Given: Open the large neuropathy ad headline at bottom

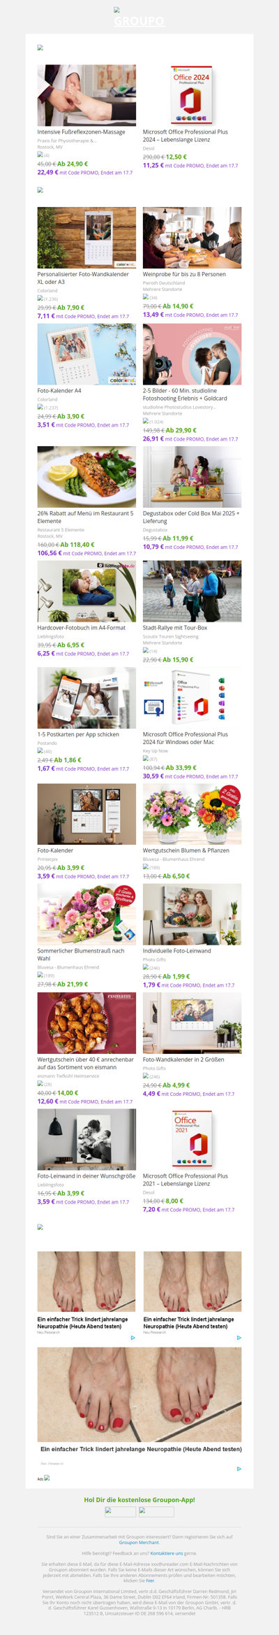Looking at the screenshot, I should click(x=141, y=1449).
